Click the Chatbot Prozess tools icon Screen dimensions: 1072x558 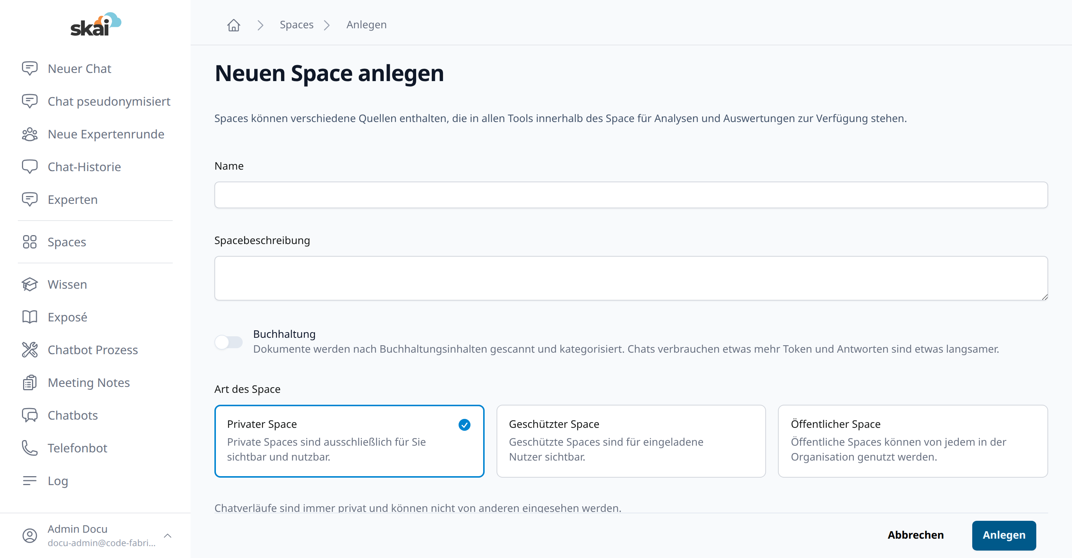pos(29,350)
